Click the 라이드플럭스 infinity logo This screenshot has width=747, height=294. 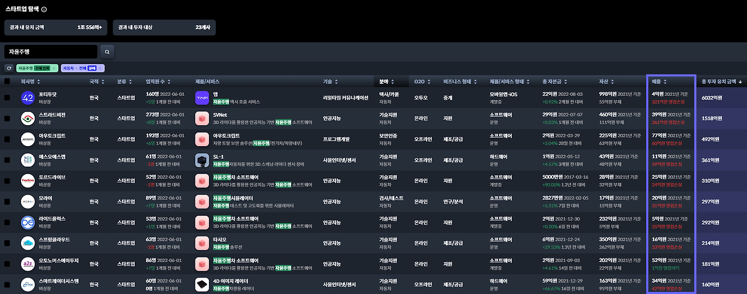[27, 222]
